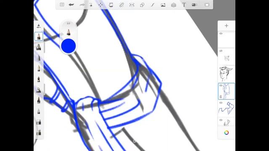Hide the top blank layer
Image resolution: width=269 pixels, height=151 pixels.
(x=221, y=34)
